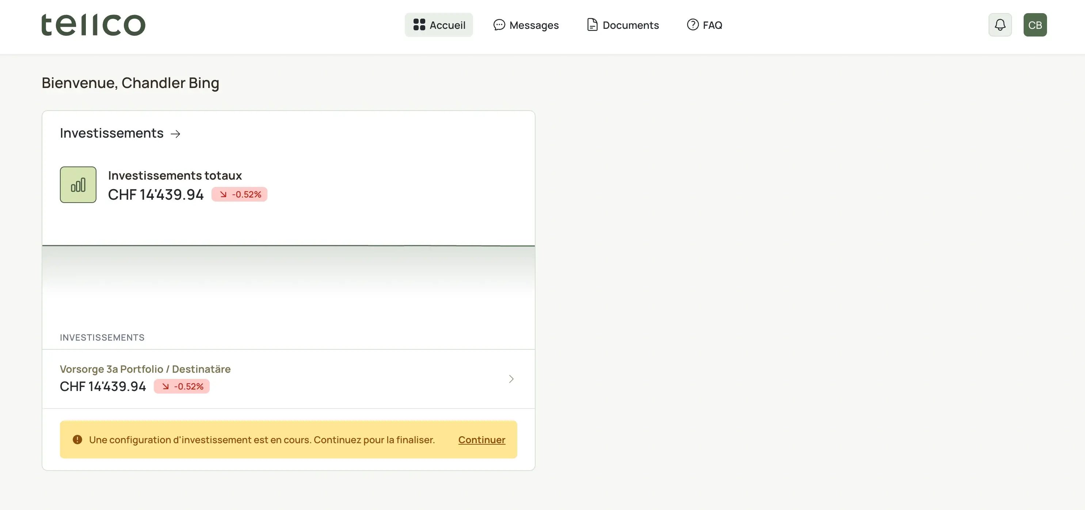Click Continuer to finish configuration
This screenshot has height=510, width=1085.
click(481, 440)
